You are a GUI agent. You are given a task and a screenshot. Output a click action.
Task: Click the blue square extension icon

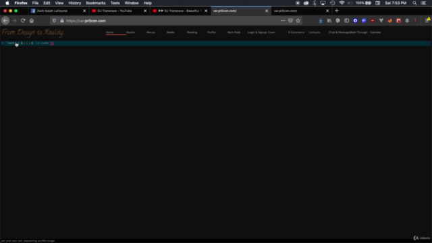(x=364, y=21)
